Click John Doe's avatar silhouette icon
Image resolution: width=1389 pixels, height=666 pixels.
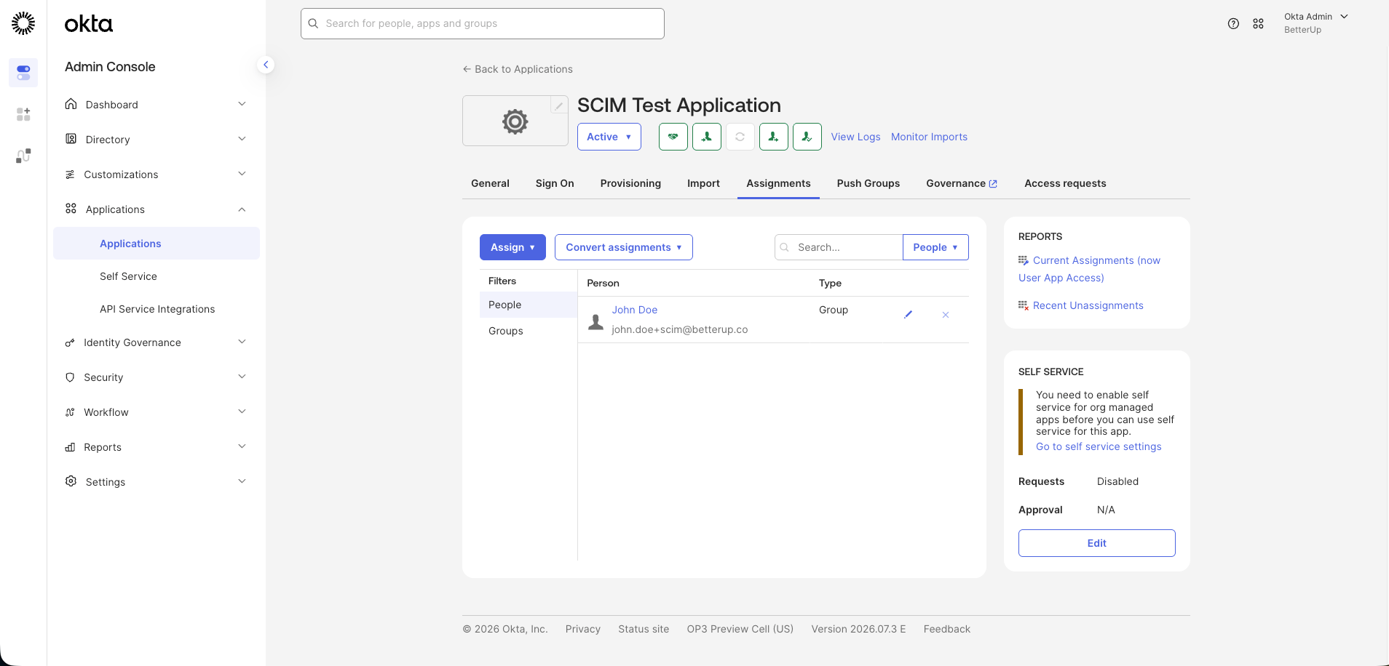click(x=595, y=321)
